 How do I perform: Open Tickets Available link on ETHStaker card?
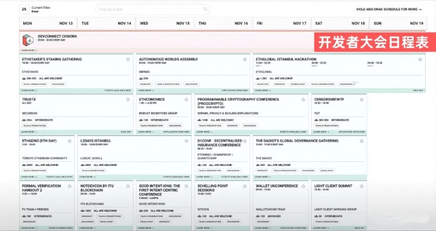(117, 91)
